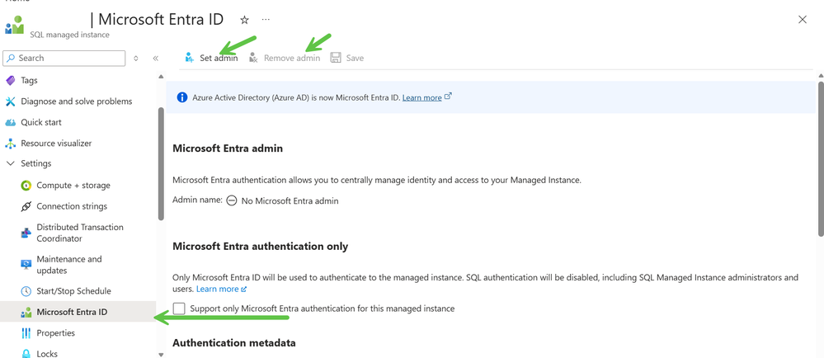Click the Connection strings plug icon
The height and width of the screenshot is (358, 824).
(x=26, y=206)
